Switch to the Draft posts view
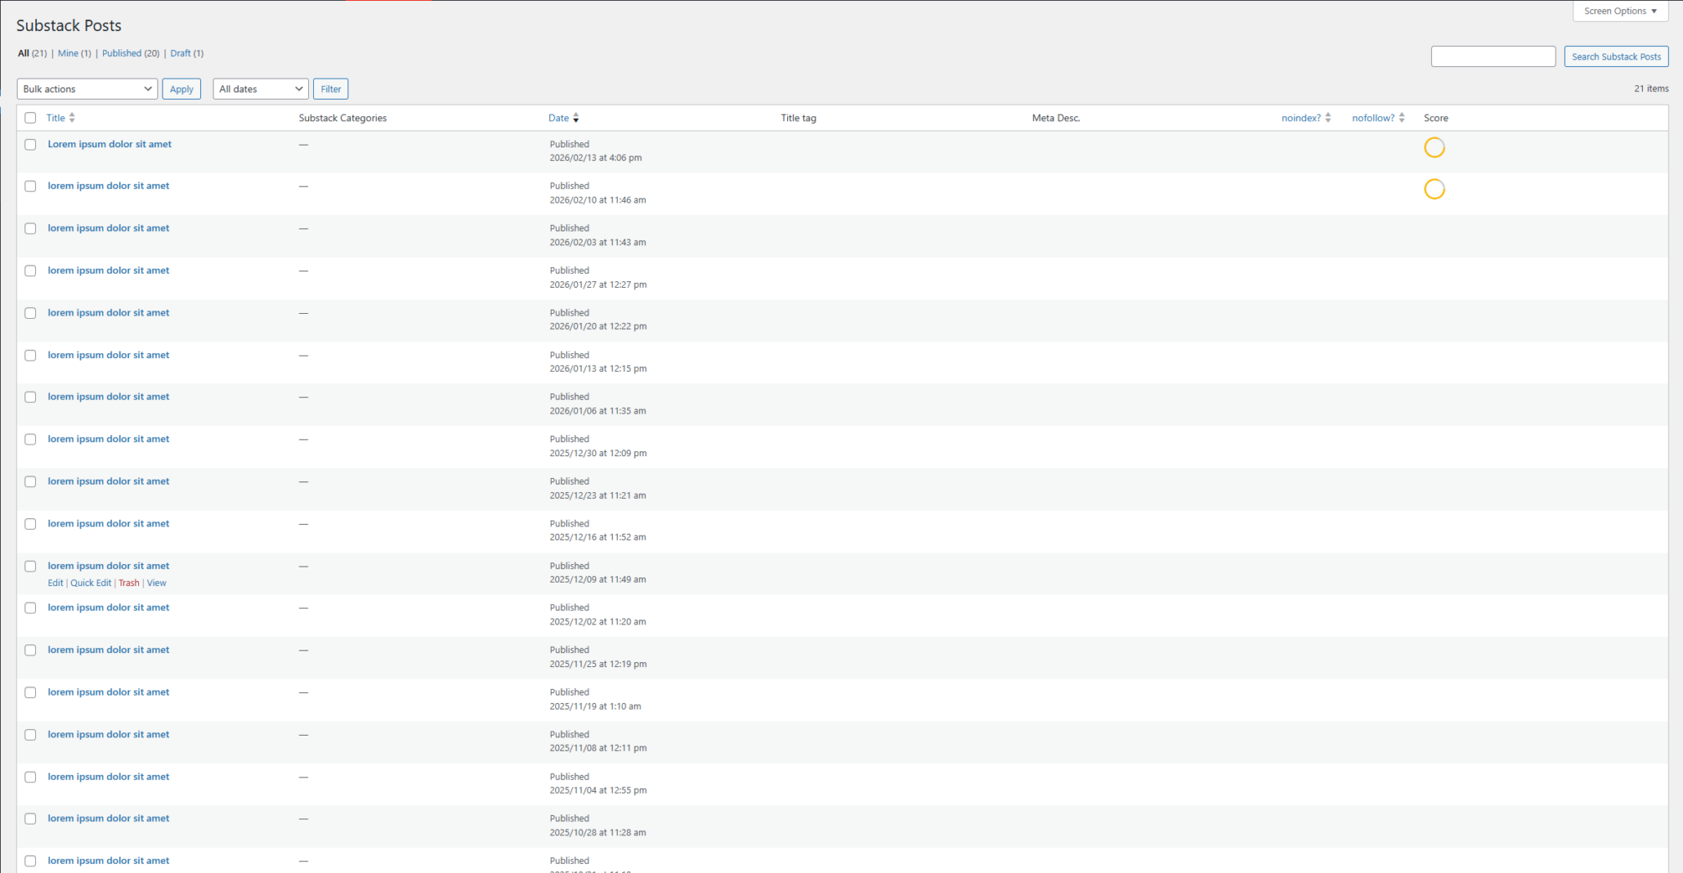This screenshot has width=1683, height=873. click(180, 54)
